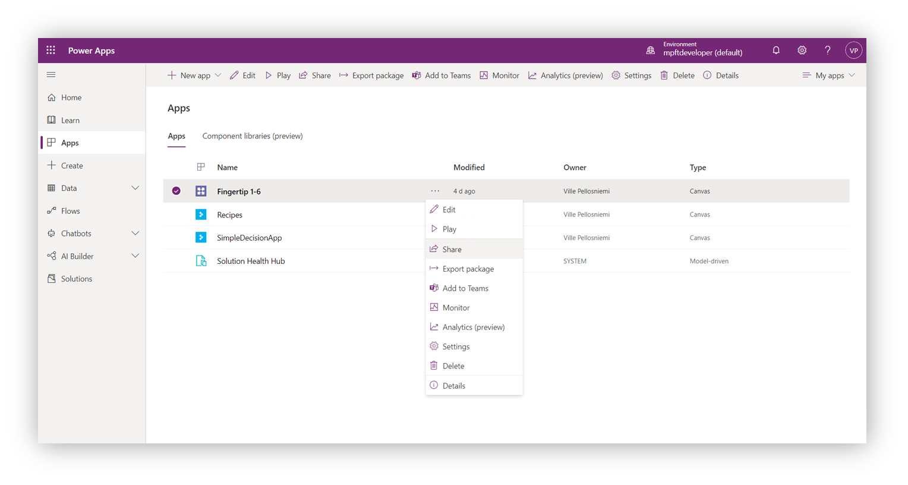Deselect the Fingertip 1-6 row checkmark
The width and height of the screenshot is (908, 485).
pyautogui.click(x=176, y=191)
